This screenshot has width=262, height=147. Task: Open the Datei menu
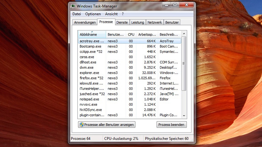(77, 14)
